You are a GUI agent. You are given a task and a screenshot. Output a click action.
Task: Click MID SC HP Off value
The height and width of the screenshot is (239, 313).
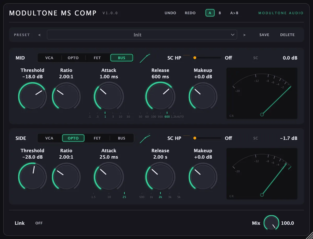228,58
